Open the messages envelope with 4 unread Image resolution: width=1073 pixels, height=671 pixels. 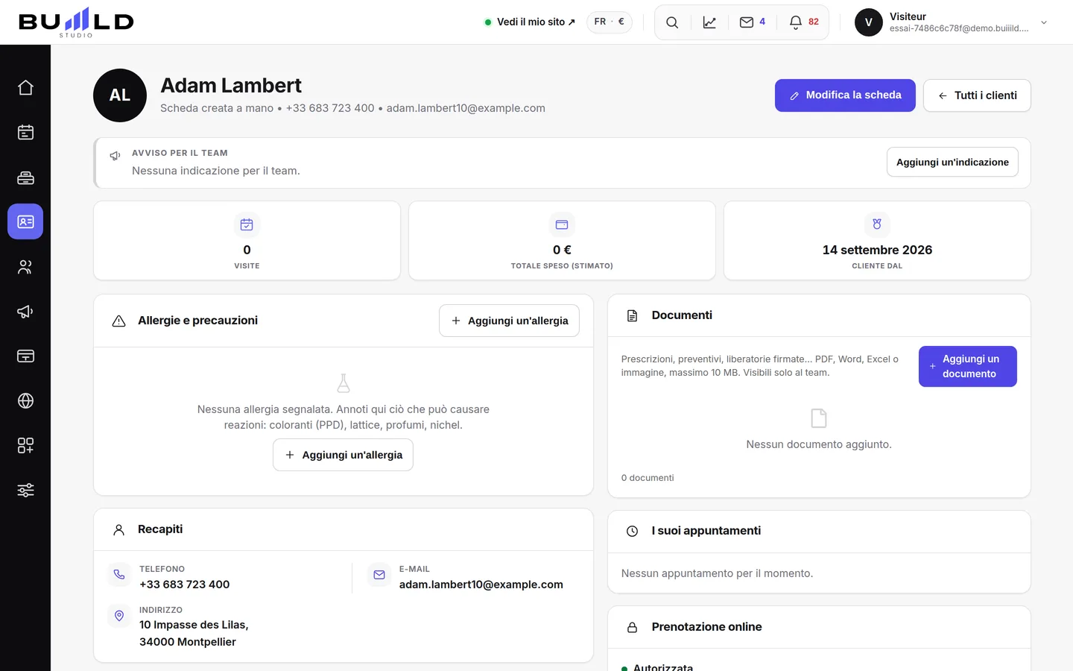coord(752,22)
